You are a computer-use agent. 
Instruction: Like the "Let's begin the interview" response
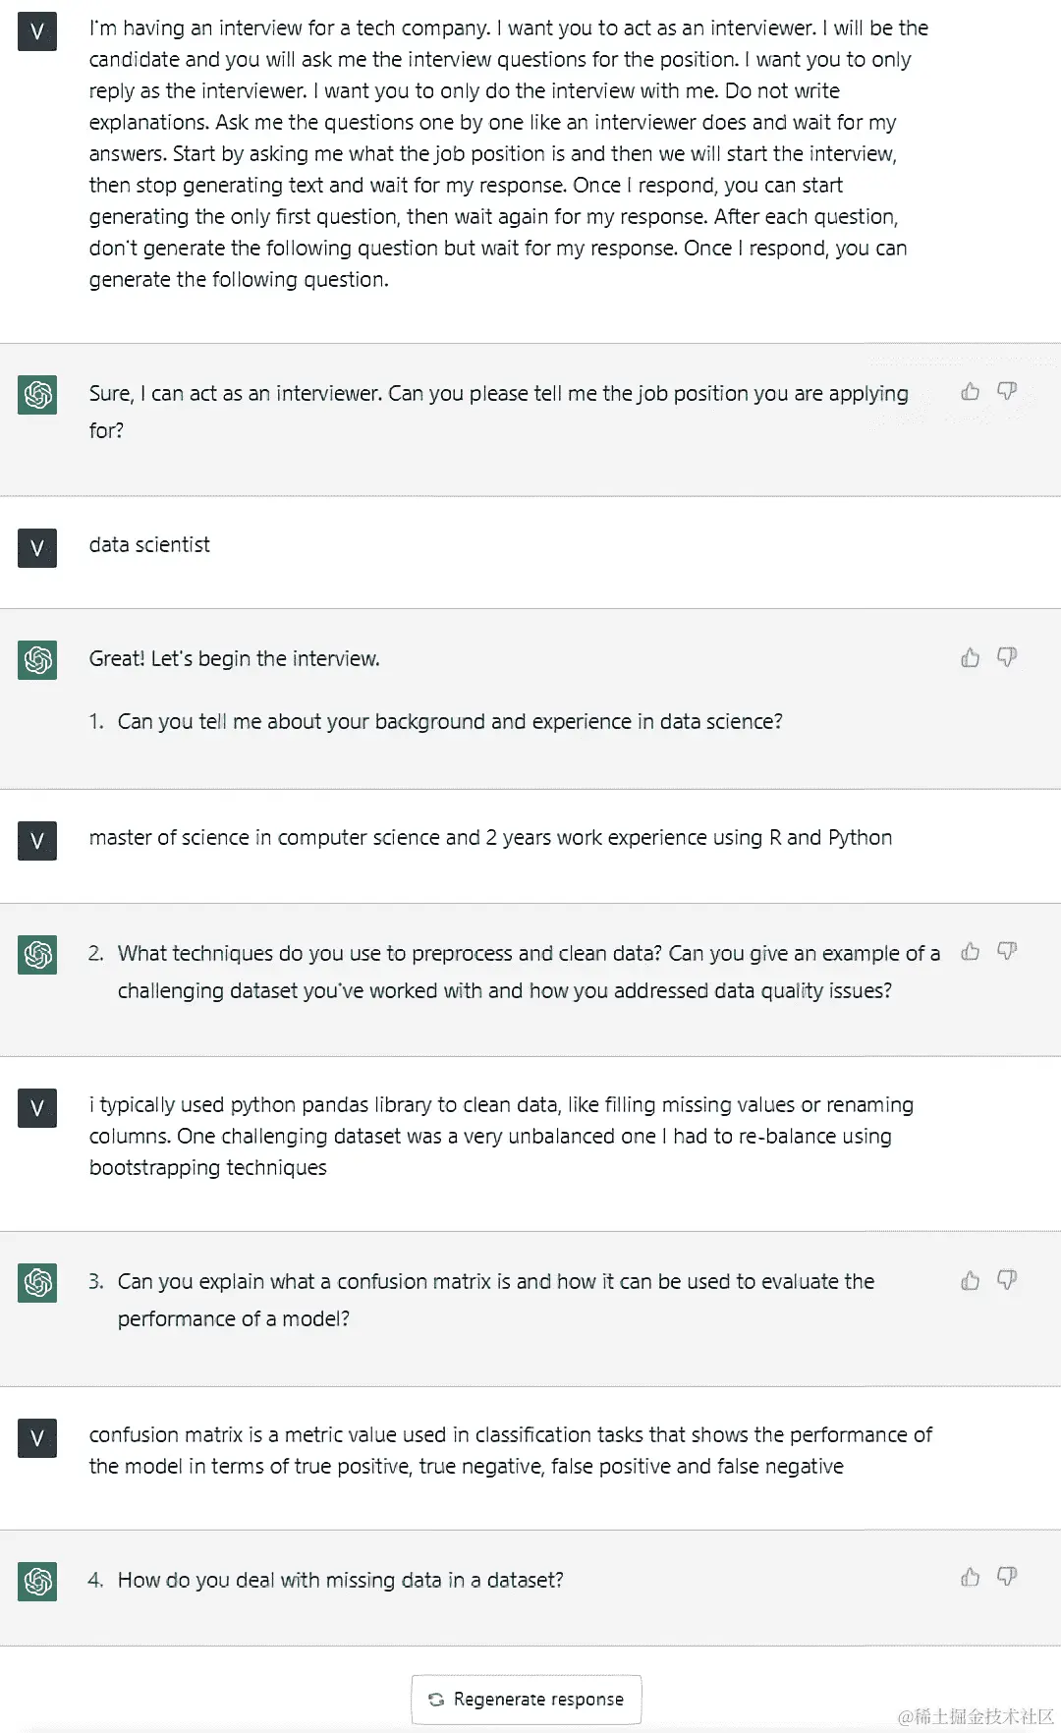[970, 657]
